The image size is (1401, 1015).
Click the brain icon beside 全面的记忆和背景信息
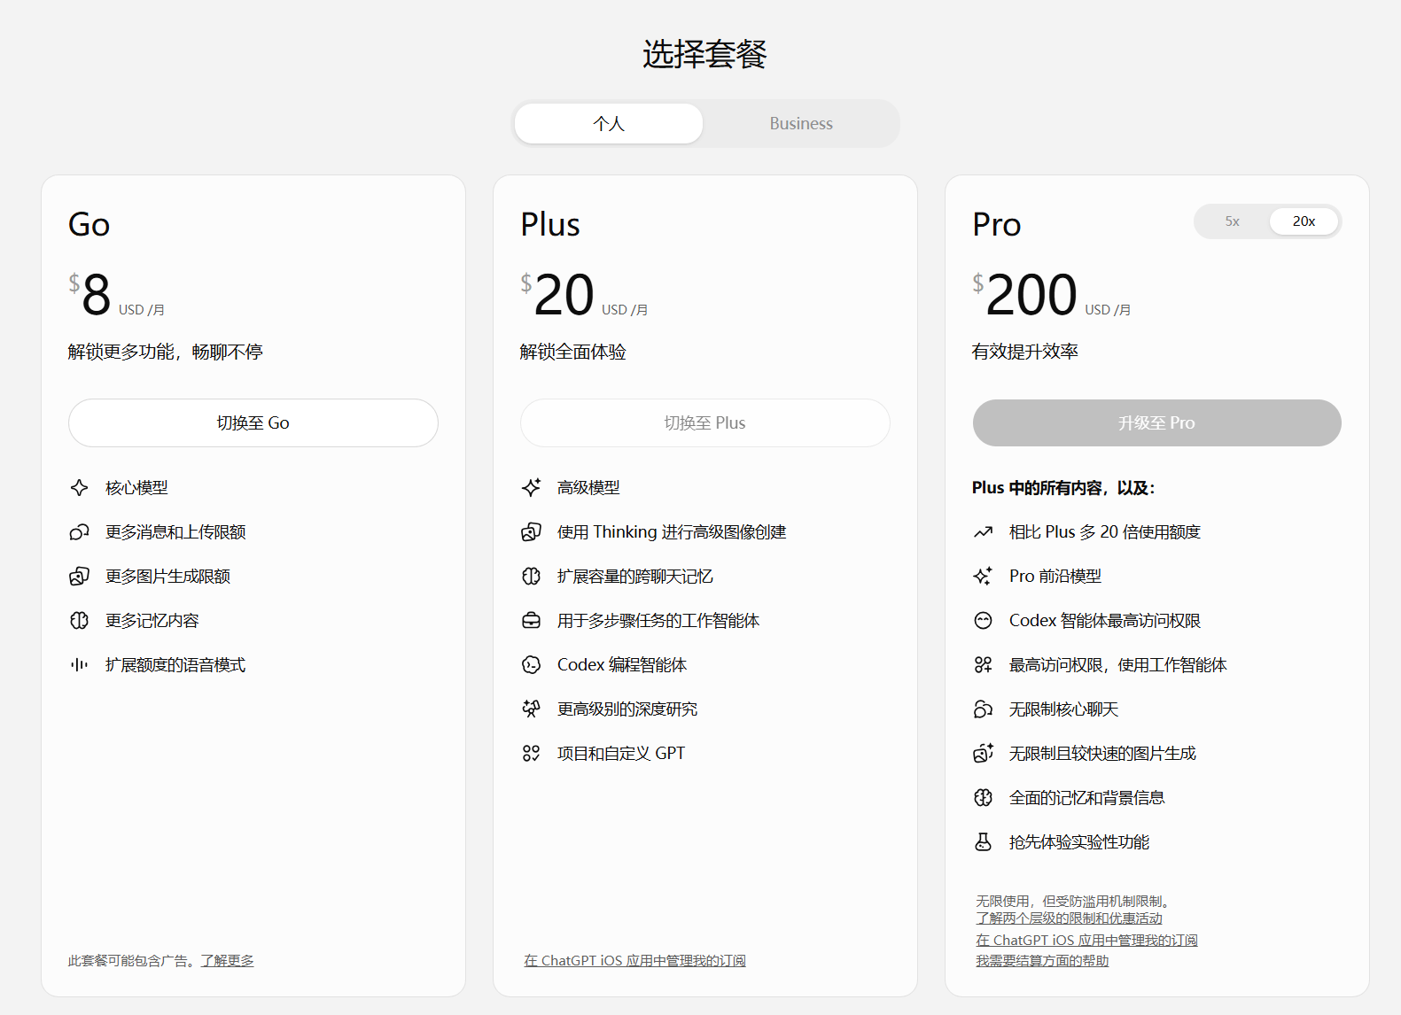click(x=983, y=798)
